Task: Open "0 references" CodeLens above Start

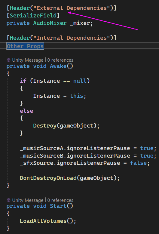Action: pyautogui.click(x=60, y=200)
